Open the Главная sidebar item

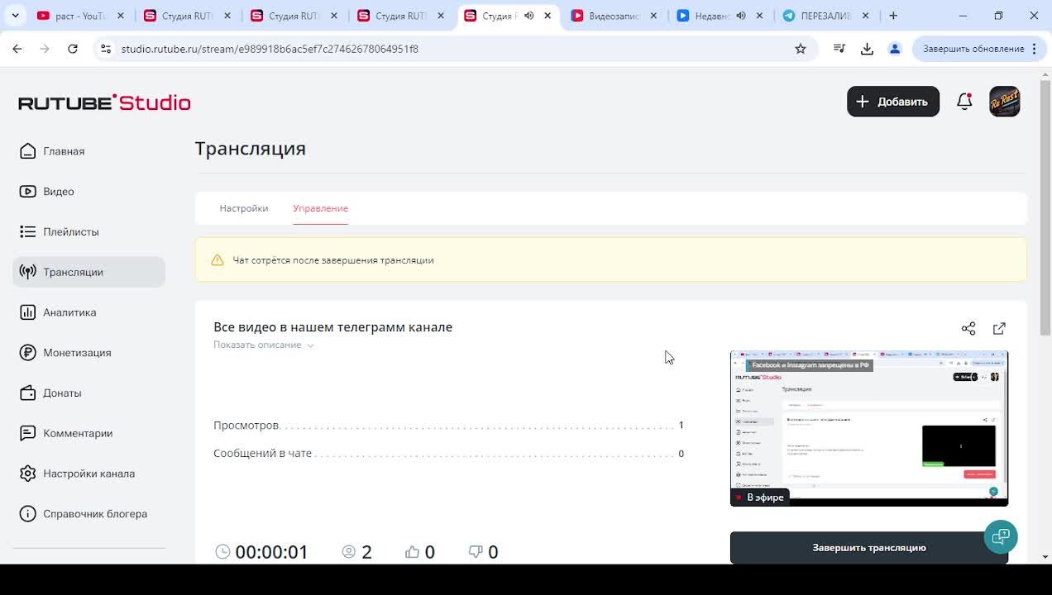click(89, 151)
